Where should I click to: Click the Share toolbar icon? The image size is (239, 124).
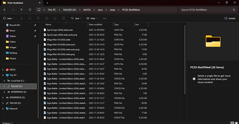pos(55,18)
